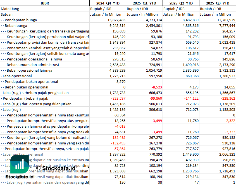Click the value 2,066,321
236x185 pixels.
point(227,154)
